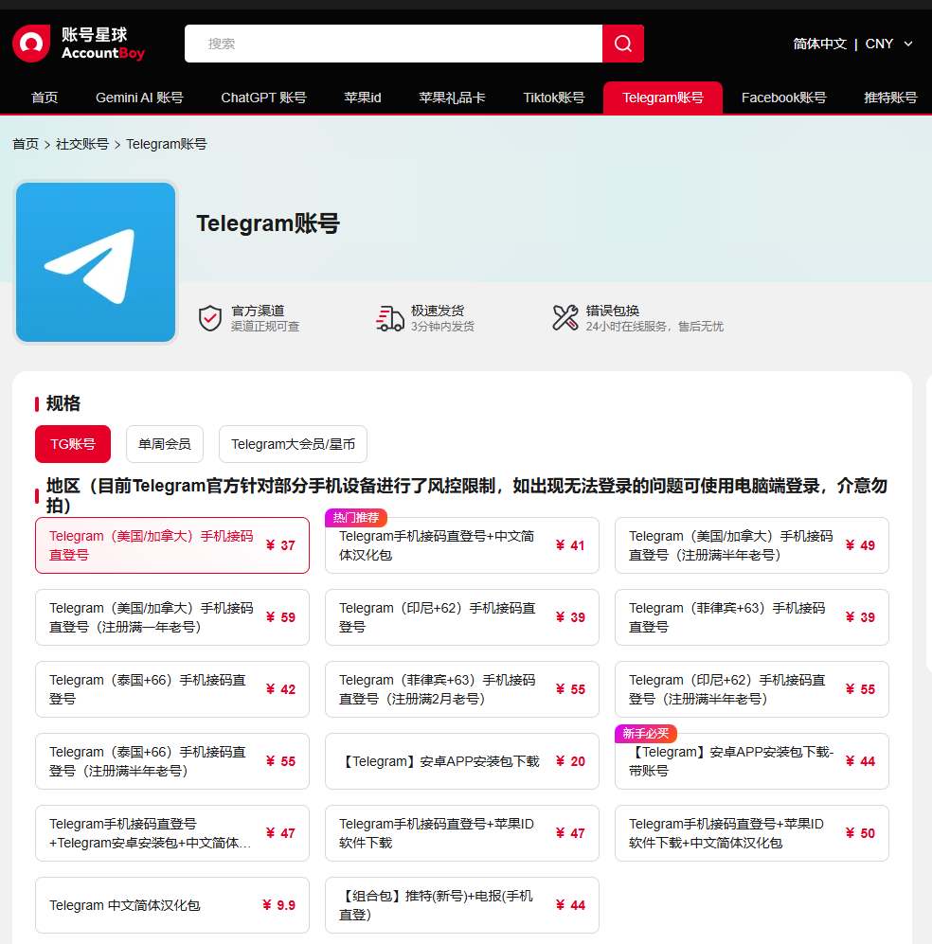Open the Facebook账号 nav item
The height and width of the screenshot is (944, 932).
point(784,98)
